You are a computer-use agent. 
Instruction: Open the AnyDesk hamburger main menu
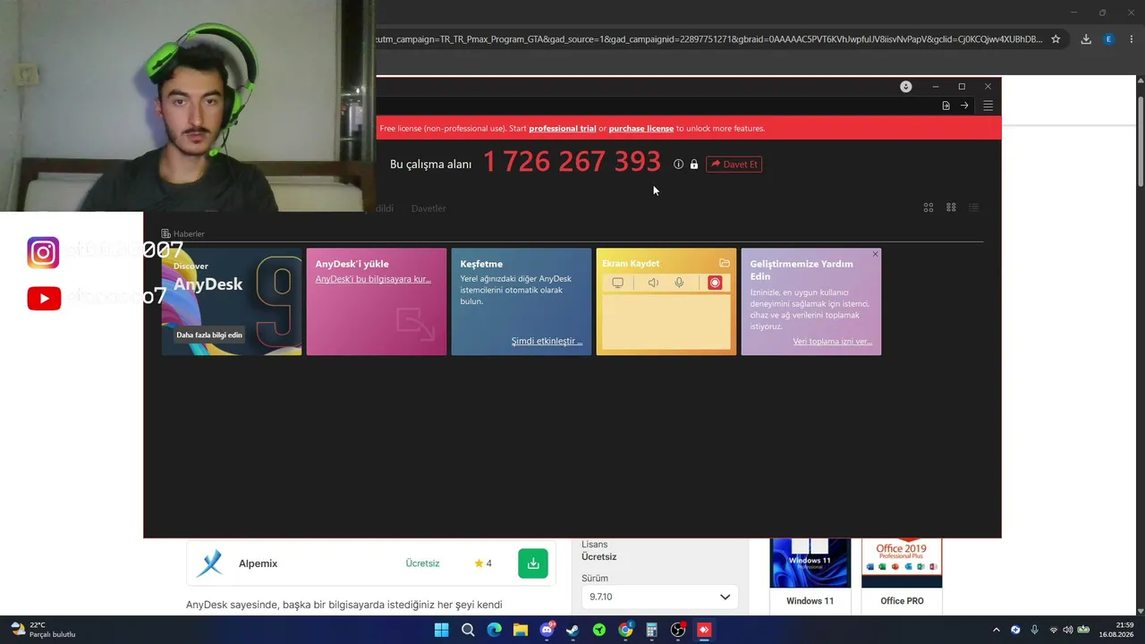(x=988, y=106)
